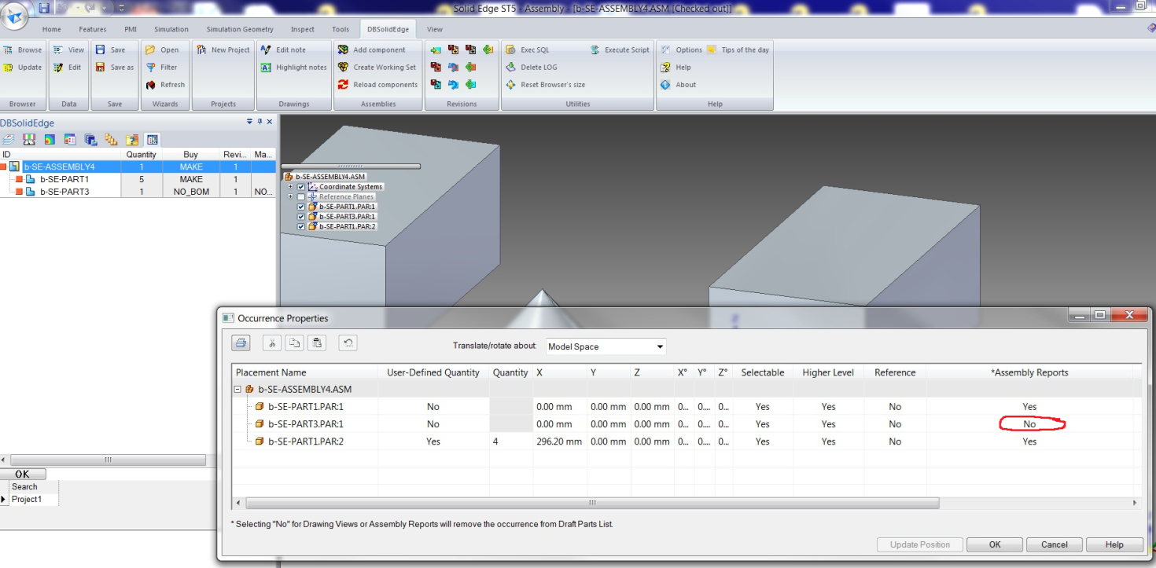Show Tips of the day
The width and height of the screenshot is (1156, 568).
click(738, 50)
